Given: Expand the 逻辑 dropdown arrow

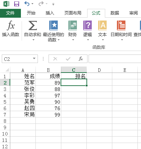Looking at the screenshot, I should [x=88, y=40].
